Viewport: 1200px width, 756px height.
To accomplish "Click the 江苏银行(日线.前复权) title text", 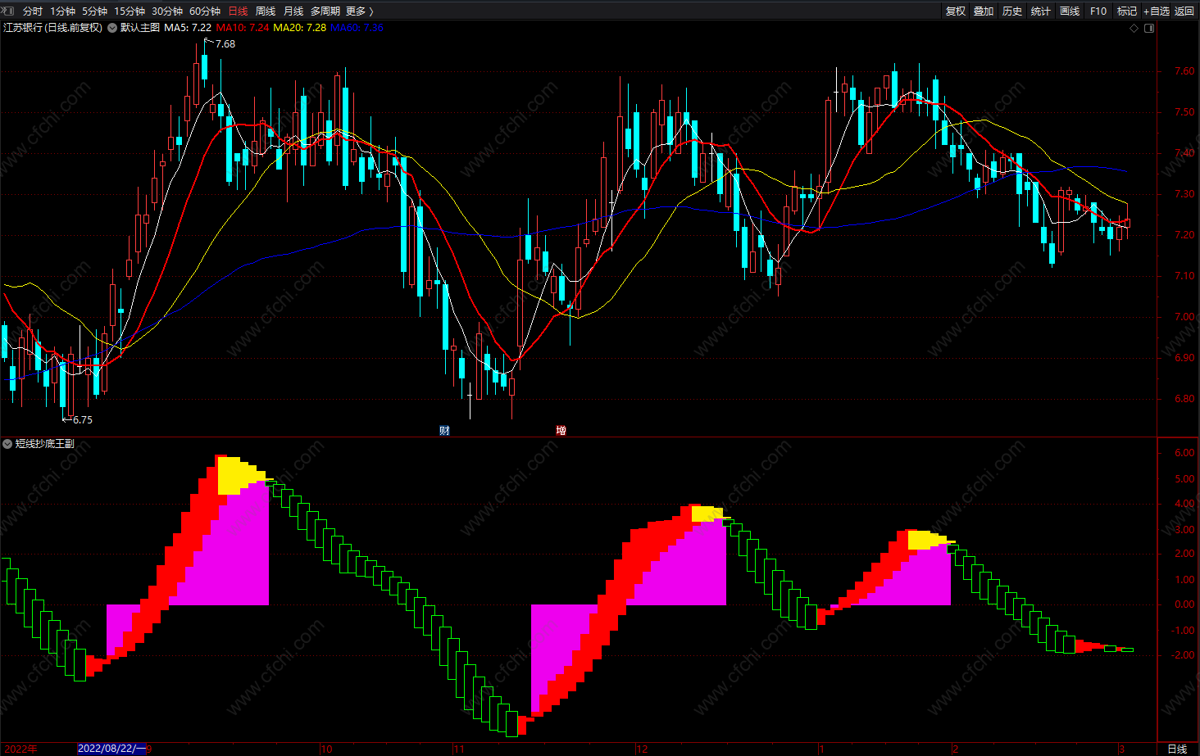I will [52, 28].
